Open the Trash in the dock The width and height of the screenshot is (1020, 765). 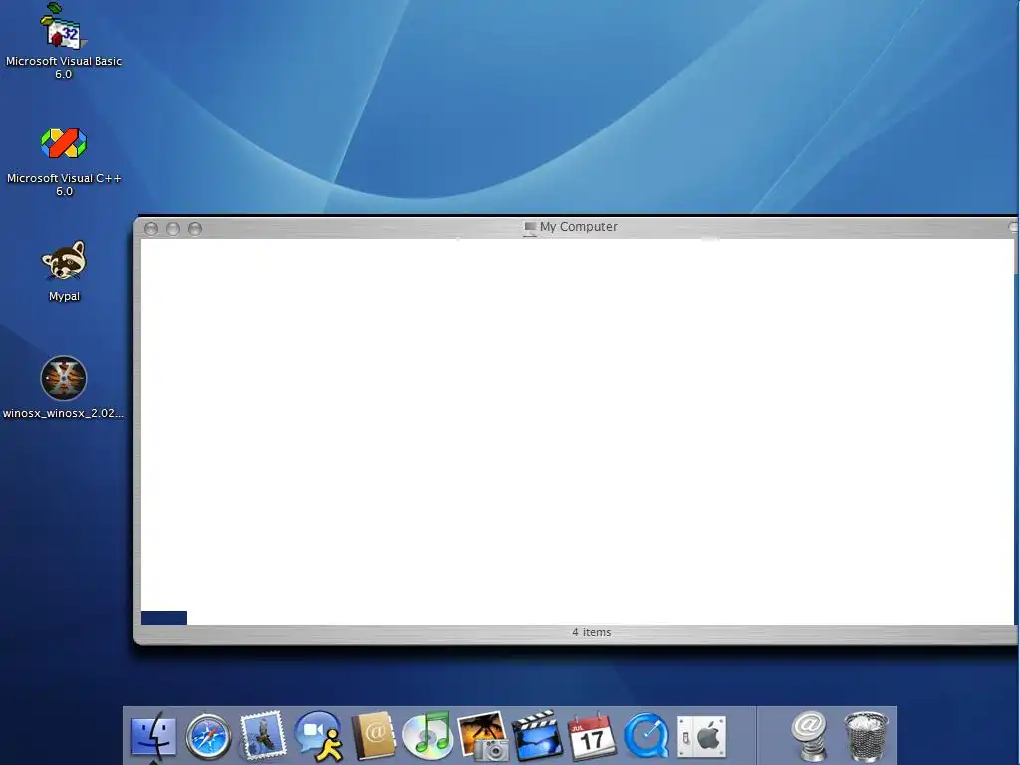pyautogui.click(x=866, y=736)
